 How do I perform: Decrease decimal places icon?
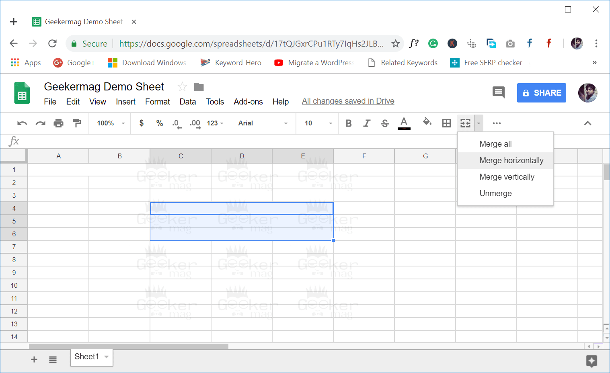[x=177, y=124]
